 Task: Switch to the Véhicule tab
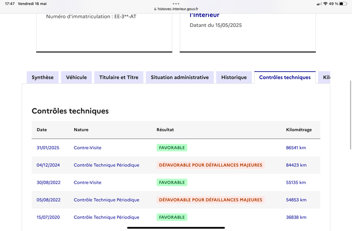click(77, 77)
